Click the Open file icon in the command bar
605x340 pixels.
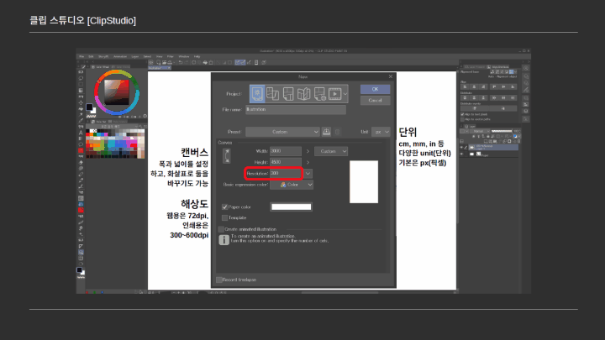pyautogui.click(x=165, y=62)
